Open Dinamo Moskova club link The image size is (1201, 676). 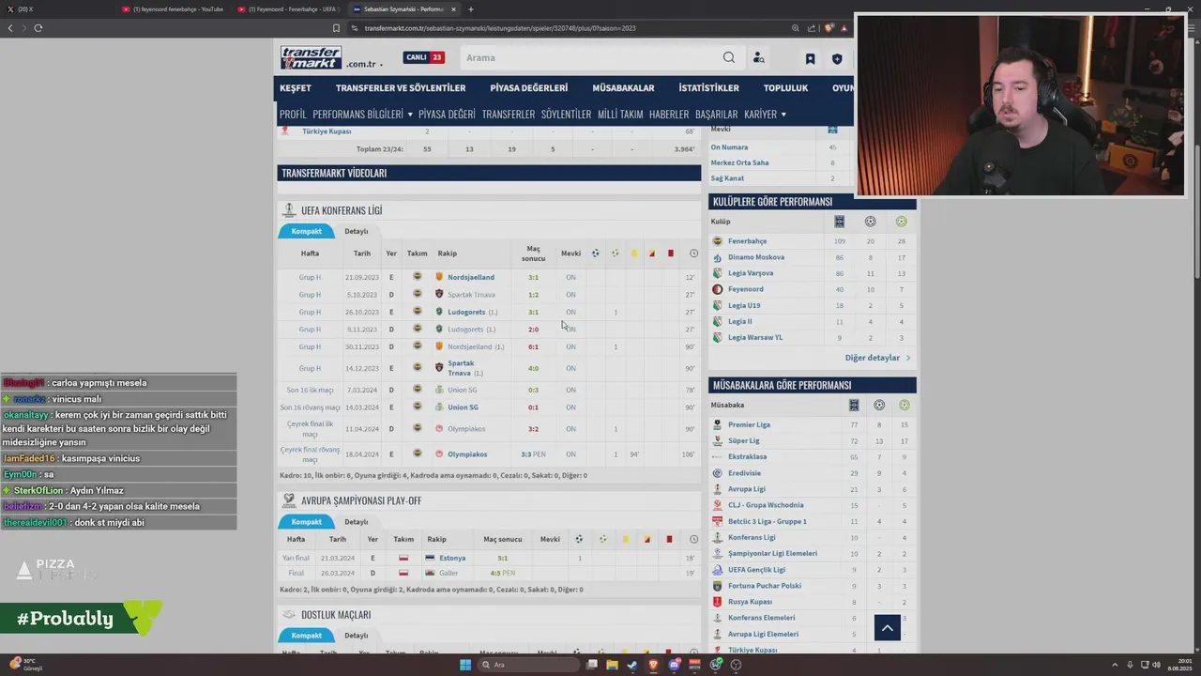tap(756, 257)
